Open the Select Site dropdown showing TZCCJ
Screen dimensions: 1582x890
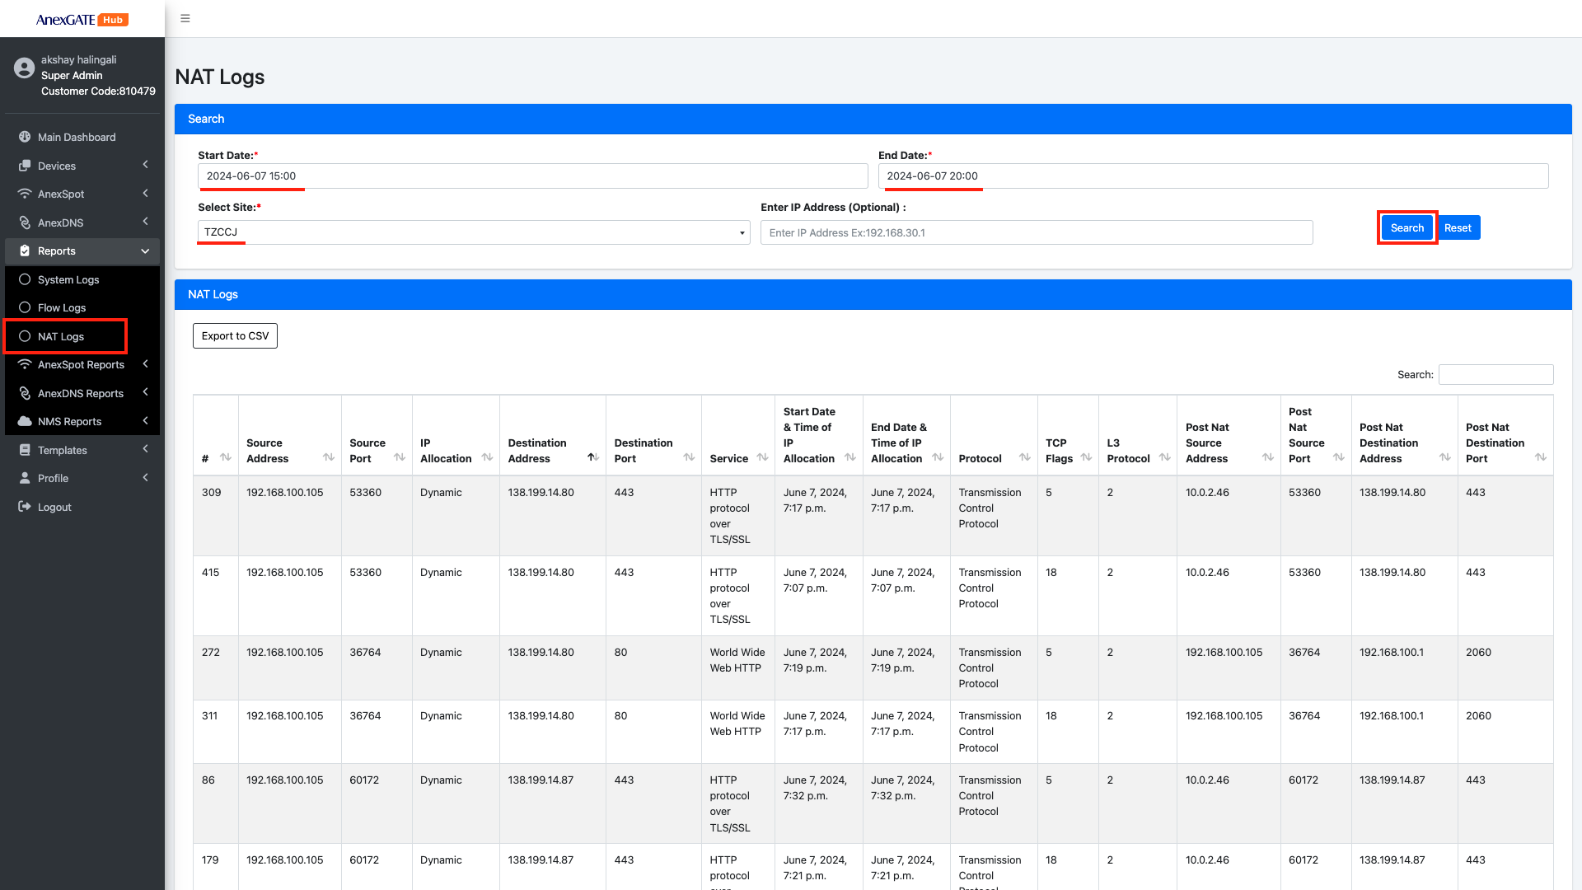pyautogui.click(x=474, y=232)
